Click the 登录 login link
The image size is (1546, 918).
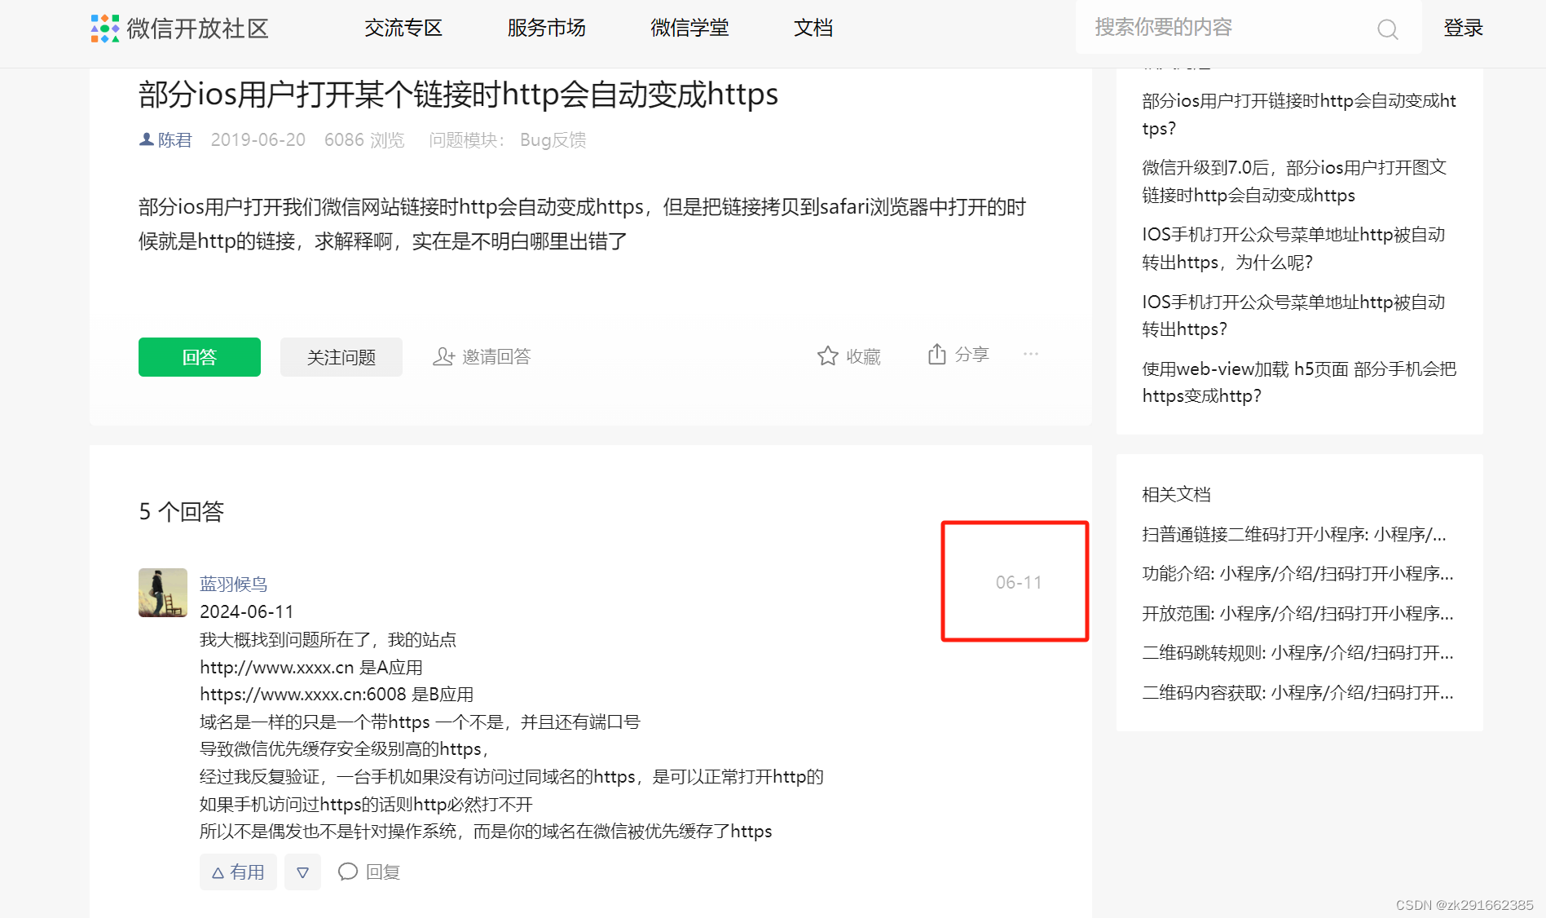1463,29
